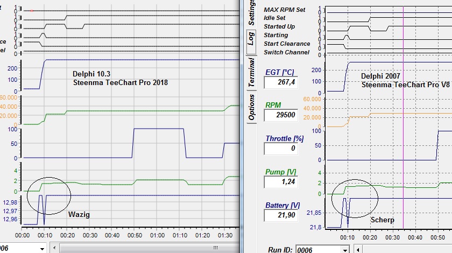Click the 'Idle Set' label
Screen dimensions: 452x253
pyautogui.click(x=274, y=18)
